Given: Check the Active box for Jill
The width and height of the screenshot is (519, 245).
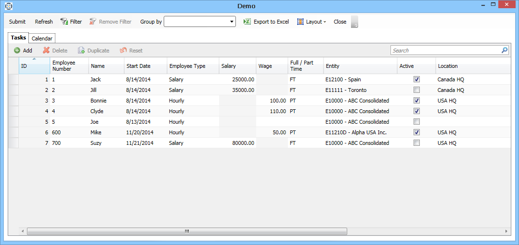Looking at the screenshot, I should pyautogui.click(x=416, y=90).
